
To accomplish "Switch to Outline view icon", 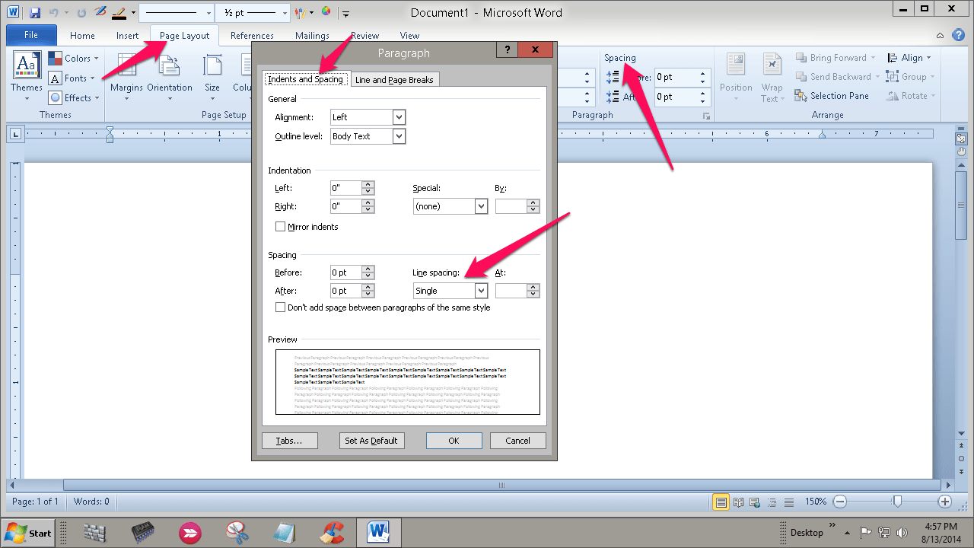I will tap(772, 502).
